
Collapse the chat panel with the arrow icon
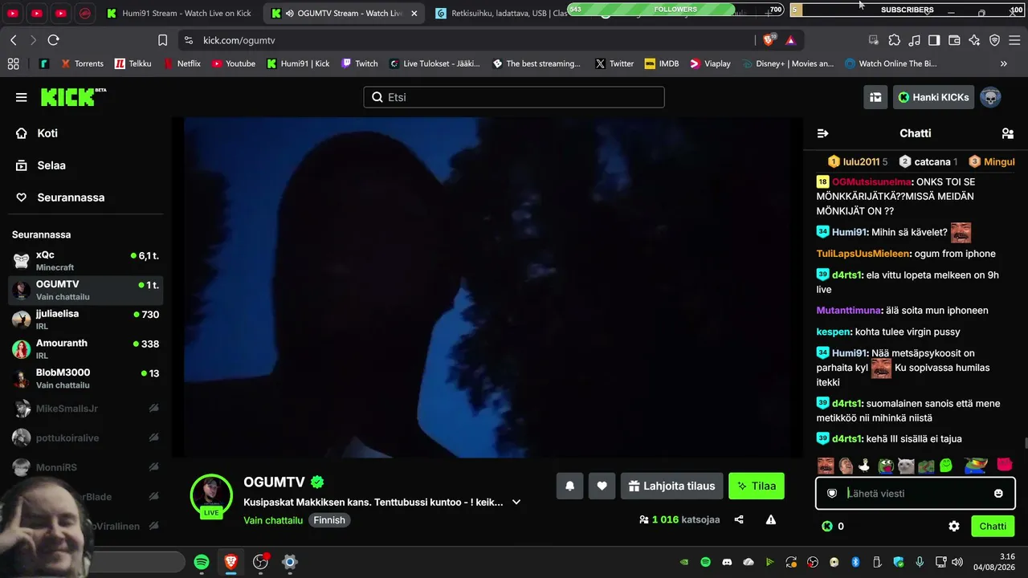(x=822, y=133)
